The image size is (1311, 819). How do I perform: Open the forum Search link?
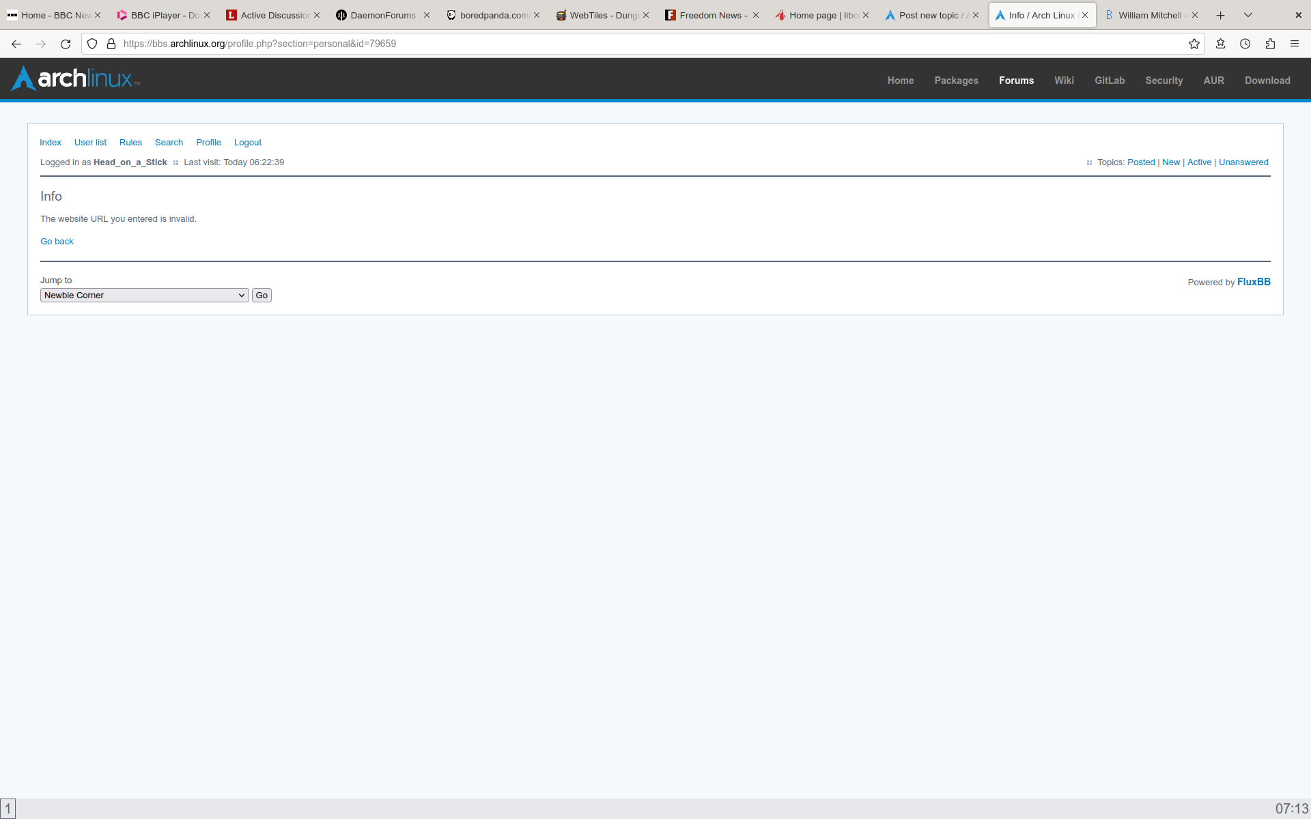[169, 143]
